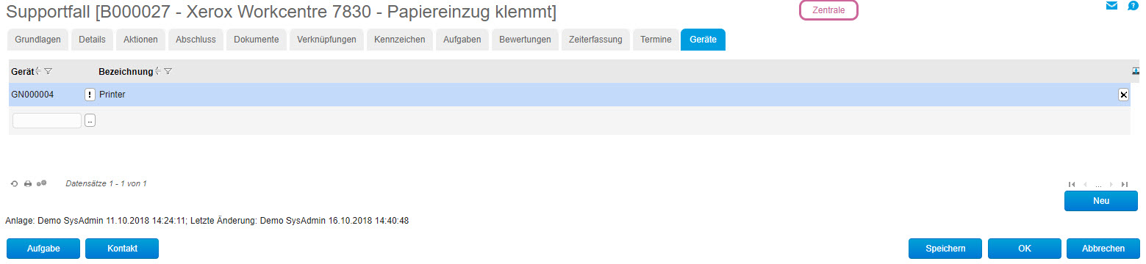Open the Zeiterfassung tab

[x=595, y=40]
